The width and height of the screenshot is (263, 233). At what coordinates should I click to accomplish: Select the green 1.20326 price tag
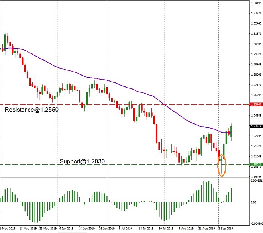(x=256, y=164)
